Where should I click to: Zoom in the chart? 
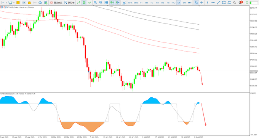pos(95,3)
